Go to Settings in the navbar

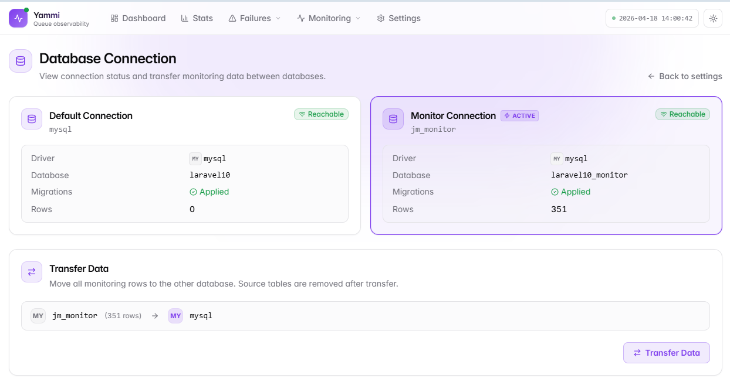399,18
